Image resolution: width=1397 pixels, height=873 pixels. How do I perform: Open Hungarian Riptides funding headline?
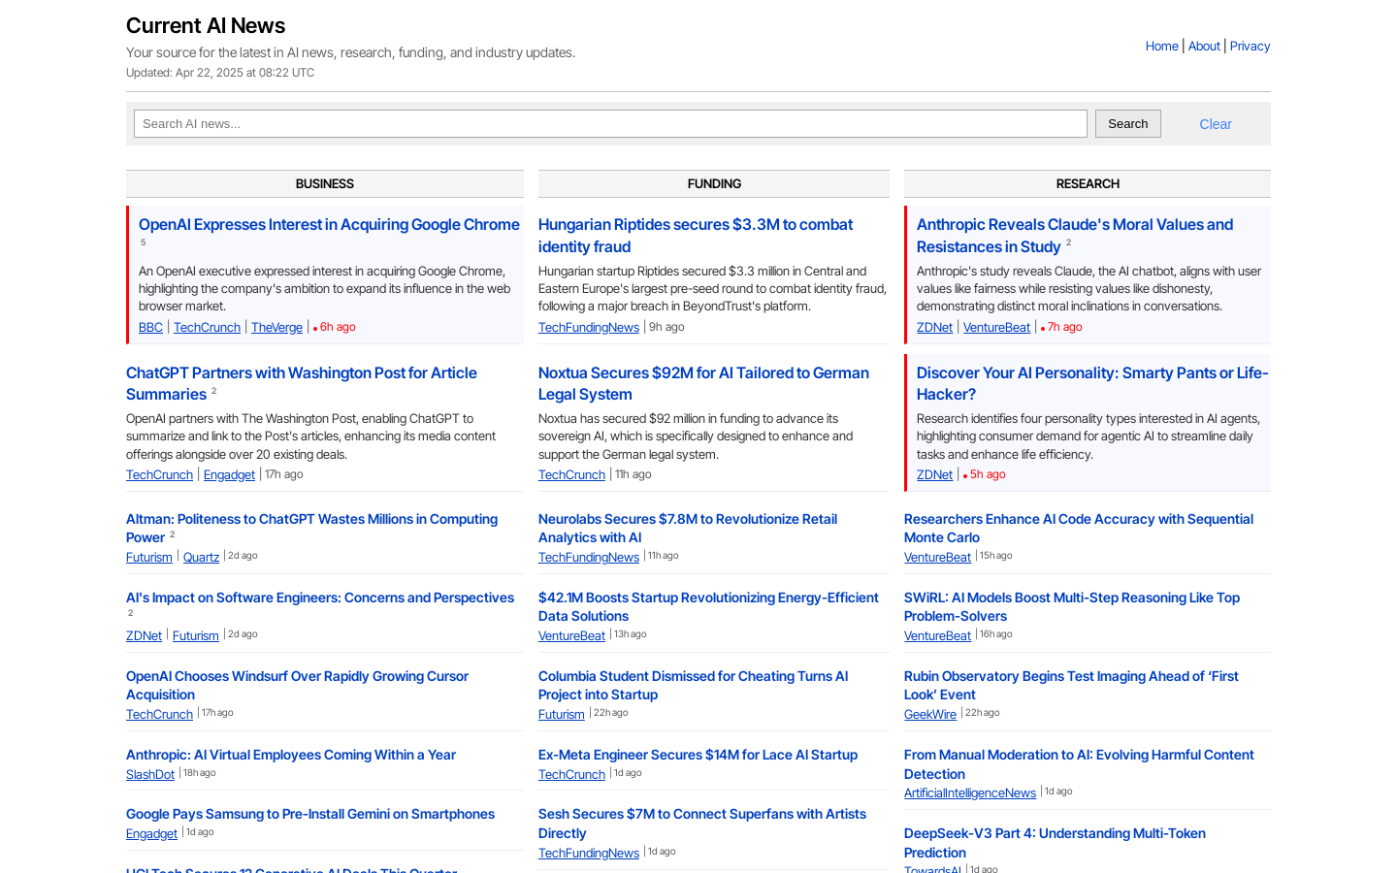coord(696,236)
